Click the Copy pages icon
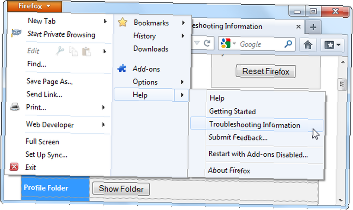This screenshot has width=353, height=210. click(73, 51)
